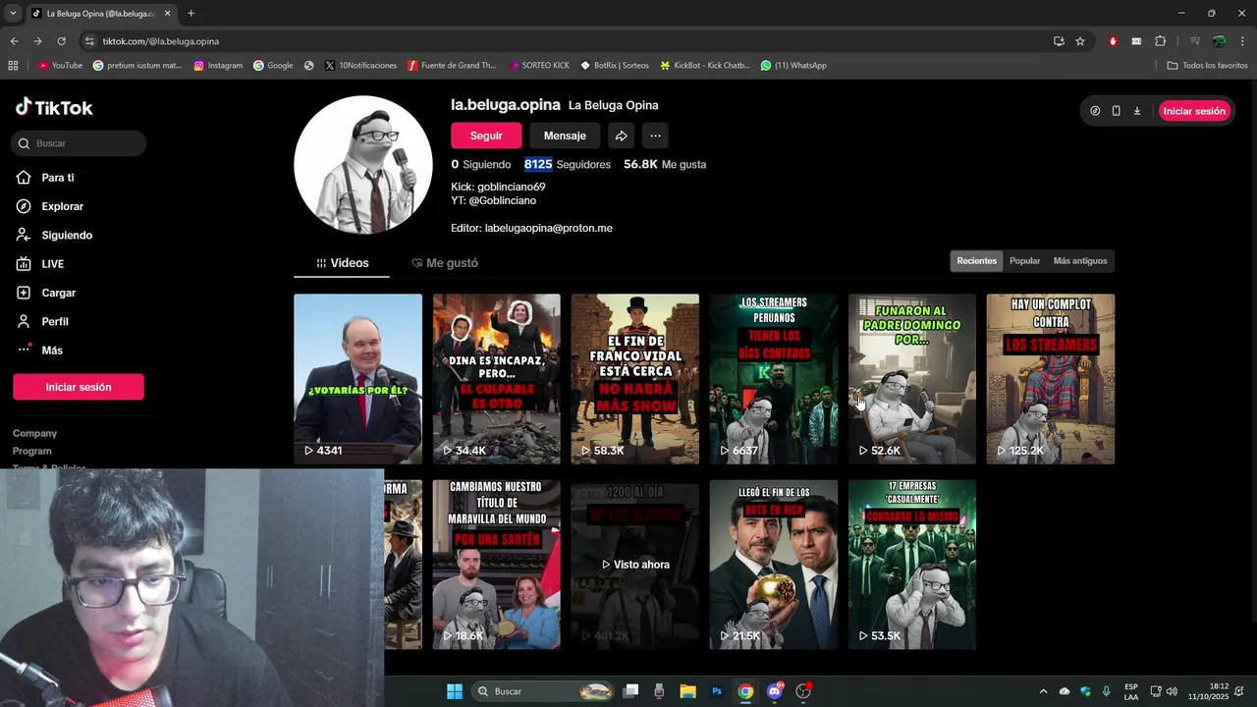Open Llegó el fin de los bots video
Viewport: 1257px width, 707px height.
point(774,565)
